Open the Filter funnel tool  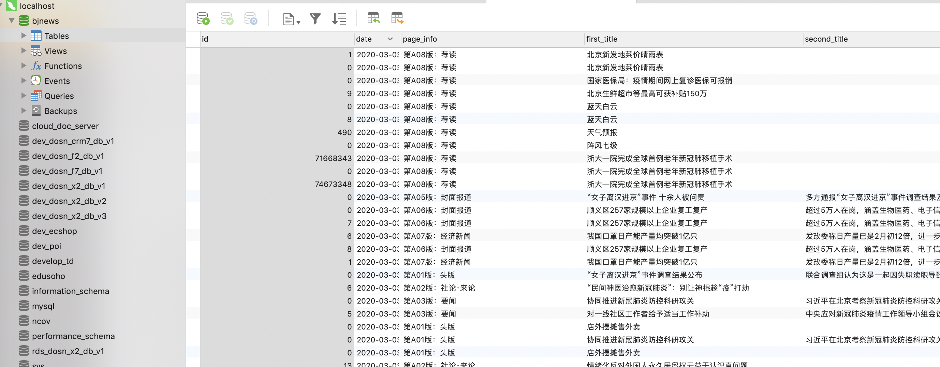315,18
